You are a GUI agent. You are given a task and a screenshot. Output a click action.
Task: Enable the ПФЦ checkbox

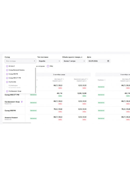[x=48, y=66]
